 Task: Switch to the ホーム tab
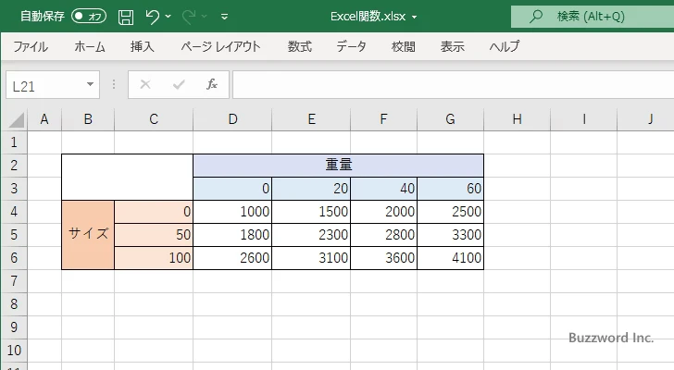pos(90,46)
